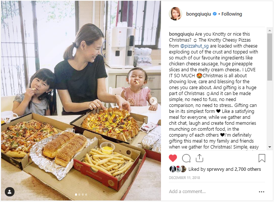Open the @pizzahut_sg mention link
274x202 pixels.
click(194, 46)
